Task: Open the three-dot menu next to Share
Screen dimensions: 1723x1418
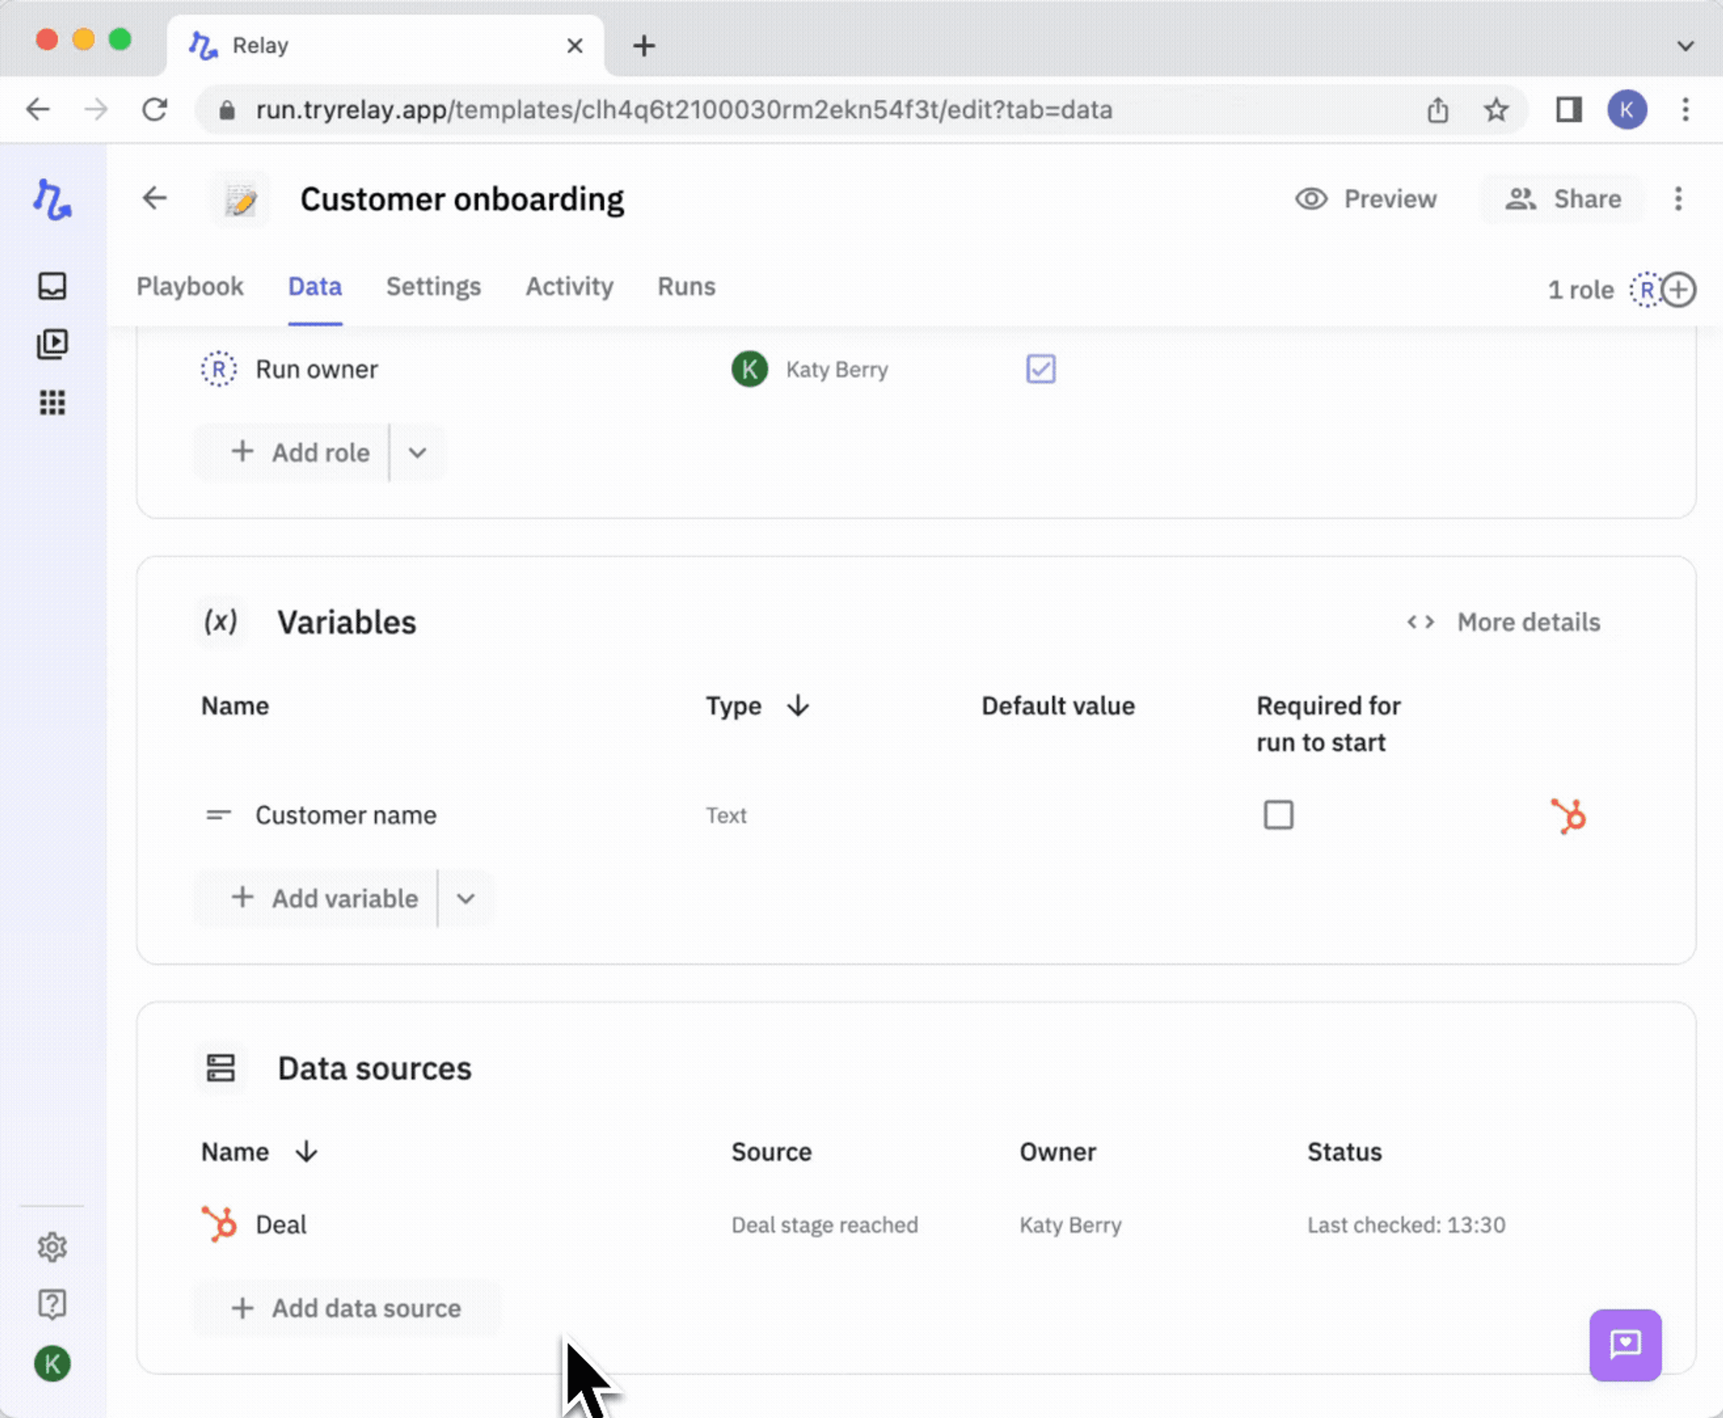Action: click(x=1678, y=199)
